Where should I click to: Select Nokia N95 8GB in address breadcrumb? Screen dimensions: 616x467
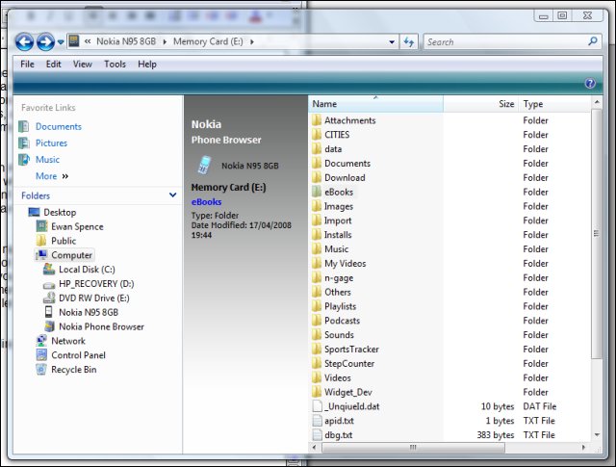click(126, 41)
